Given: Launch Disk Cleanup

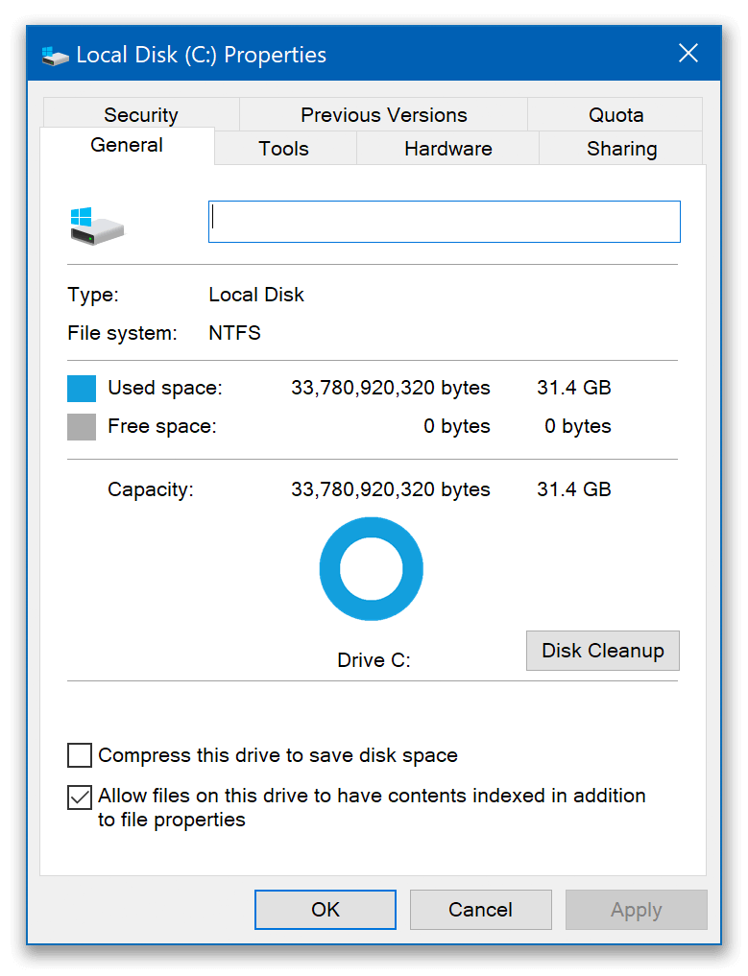Looking at the screenshot, I should click(602, 651).
